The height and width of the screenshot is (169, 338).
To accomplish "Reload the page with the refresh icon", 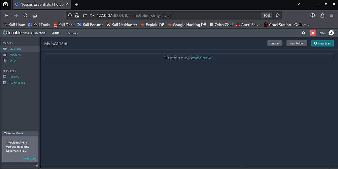I will [25, 15].
